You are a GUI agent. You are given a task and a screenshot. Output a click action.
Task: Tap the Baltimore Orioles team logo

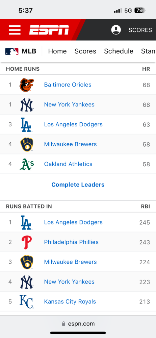pos(27,85)
